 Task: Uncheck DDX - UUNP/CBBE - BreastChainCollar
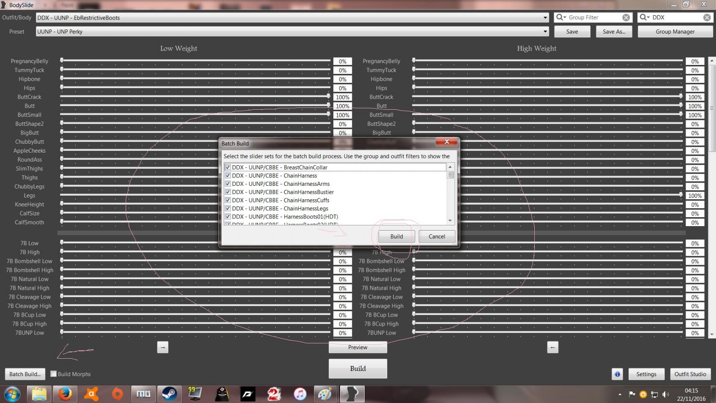pyautogui.click(x=227, y=167)
